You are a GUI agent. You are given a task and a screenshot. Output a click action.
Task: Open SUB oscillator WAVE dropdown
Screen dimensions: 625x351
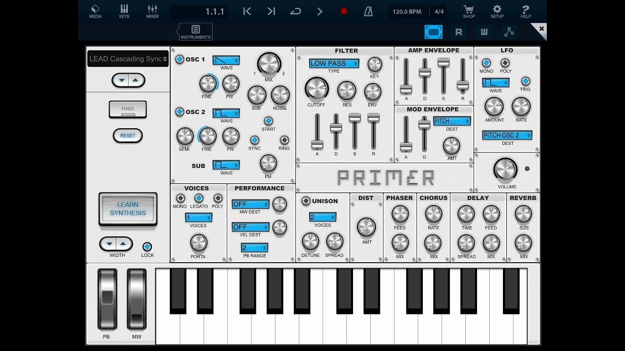226,165
